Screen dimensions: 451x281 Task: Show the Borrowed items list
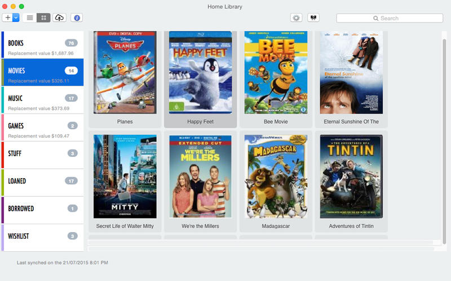click(43, 210)
